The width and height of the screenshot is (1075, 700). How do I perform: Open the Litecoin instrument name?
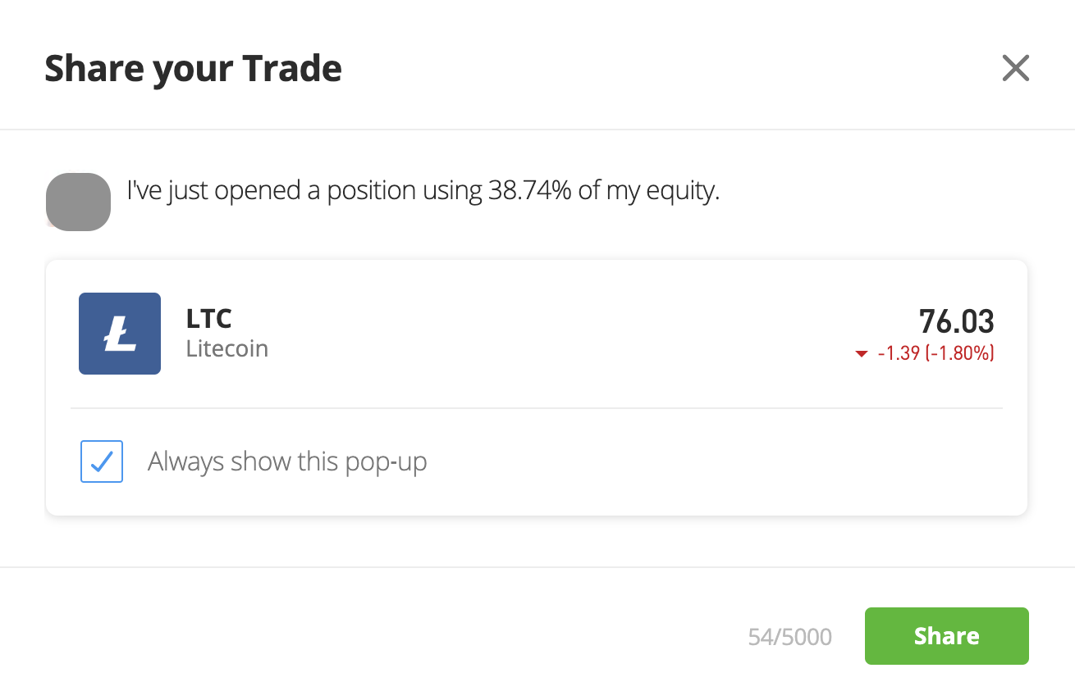click(x=227, y=348)
